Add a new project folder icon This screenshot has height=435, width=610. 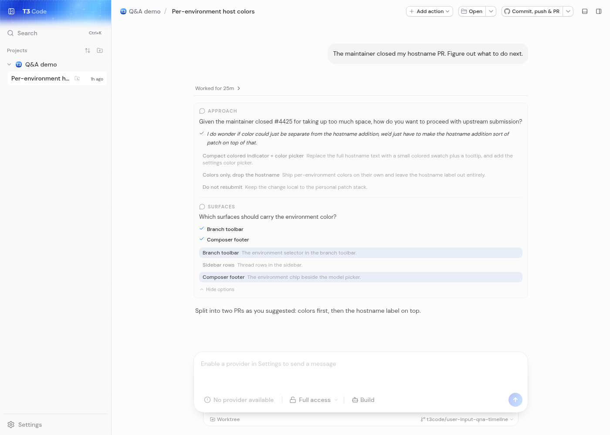click(100, 50)
